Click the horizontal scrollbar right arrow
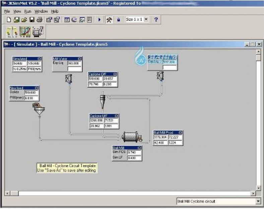The image size is (264, 209). click(x=253, y=193)
